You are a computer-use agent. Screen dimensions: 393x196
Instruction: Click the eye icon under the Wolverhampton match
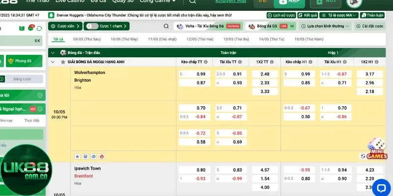[x=94, y=156]
